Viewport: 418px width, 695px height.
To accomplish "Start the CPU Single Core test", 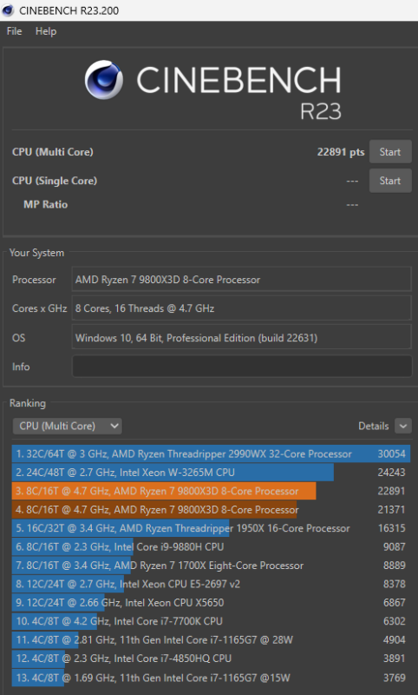I will click(390, 181).
